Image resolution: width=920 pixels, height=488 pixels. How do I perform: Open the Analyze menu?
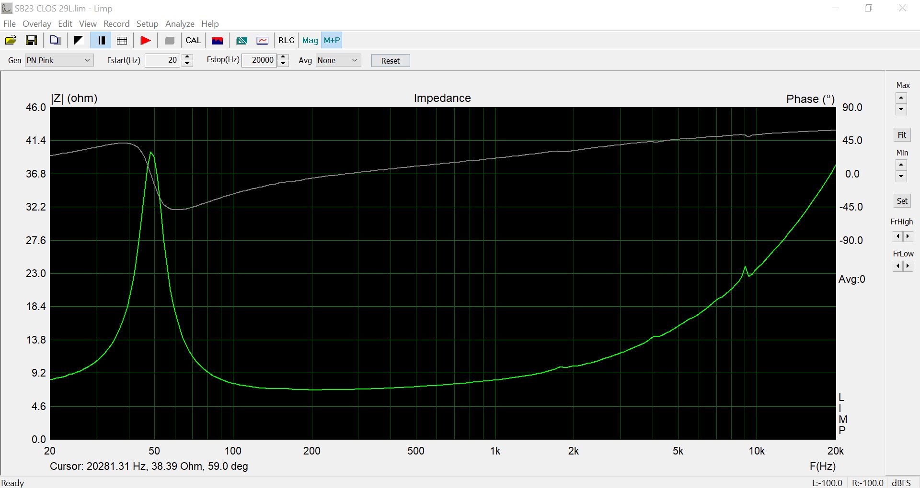(x=179, y=23)
